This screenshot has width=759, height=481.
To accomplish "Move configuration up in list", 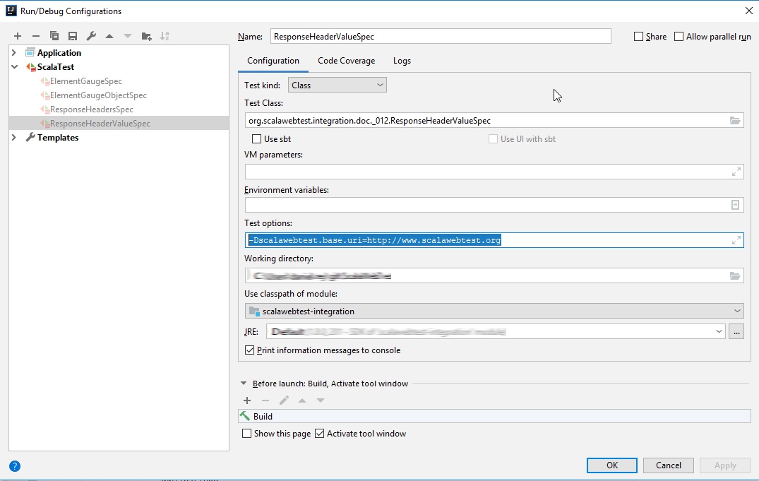I will click(x=109, y=36).
